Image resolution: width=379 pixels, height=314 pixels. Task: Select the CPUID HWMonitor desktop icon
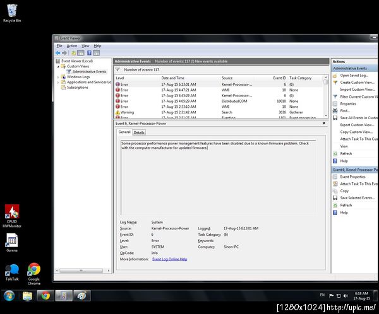pos(12,216)
